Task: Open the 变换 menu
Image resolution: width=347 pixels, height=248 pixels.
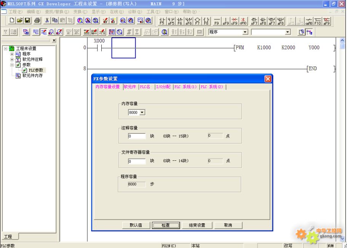Action: click(x=80, y=11)
